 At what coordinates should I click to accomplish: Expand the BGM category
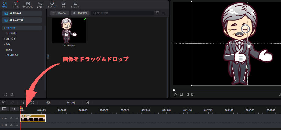coord(5,44)
